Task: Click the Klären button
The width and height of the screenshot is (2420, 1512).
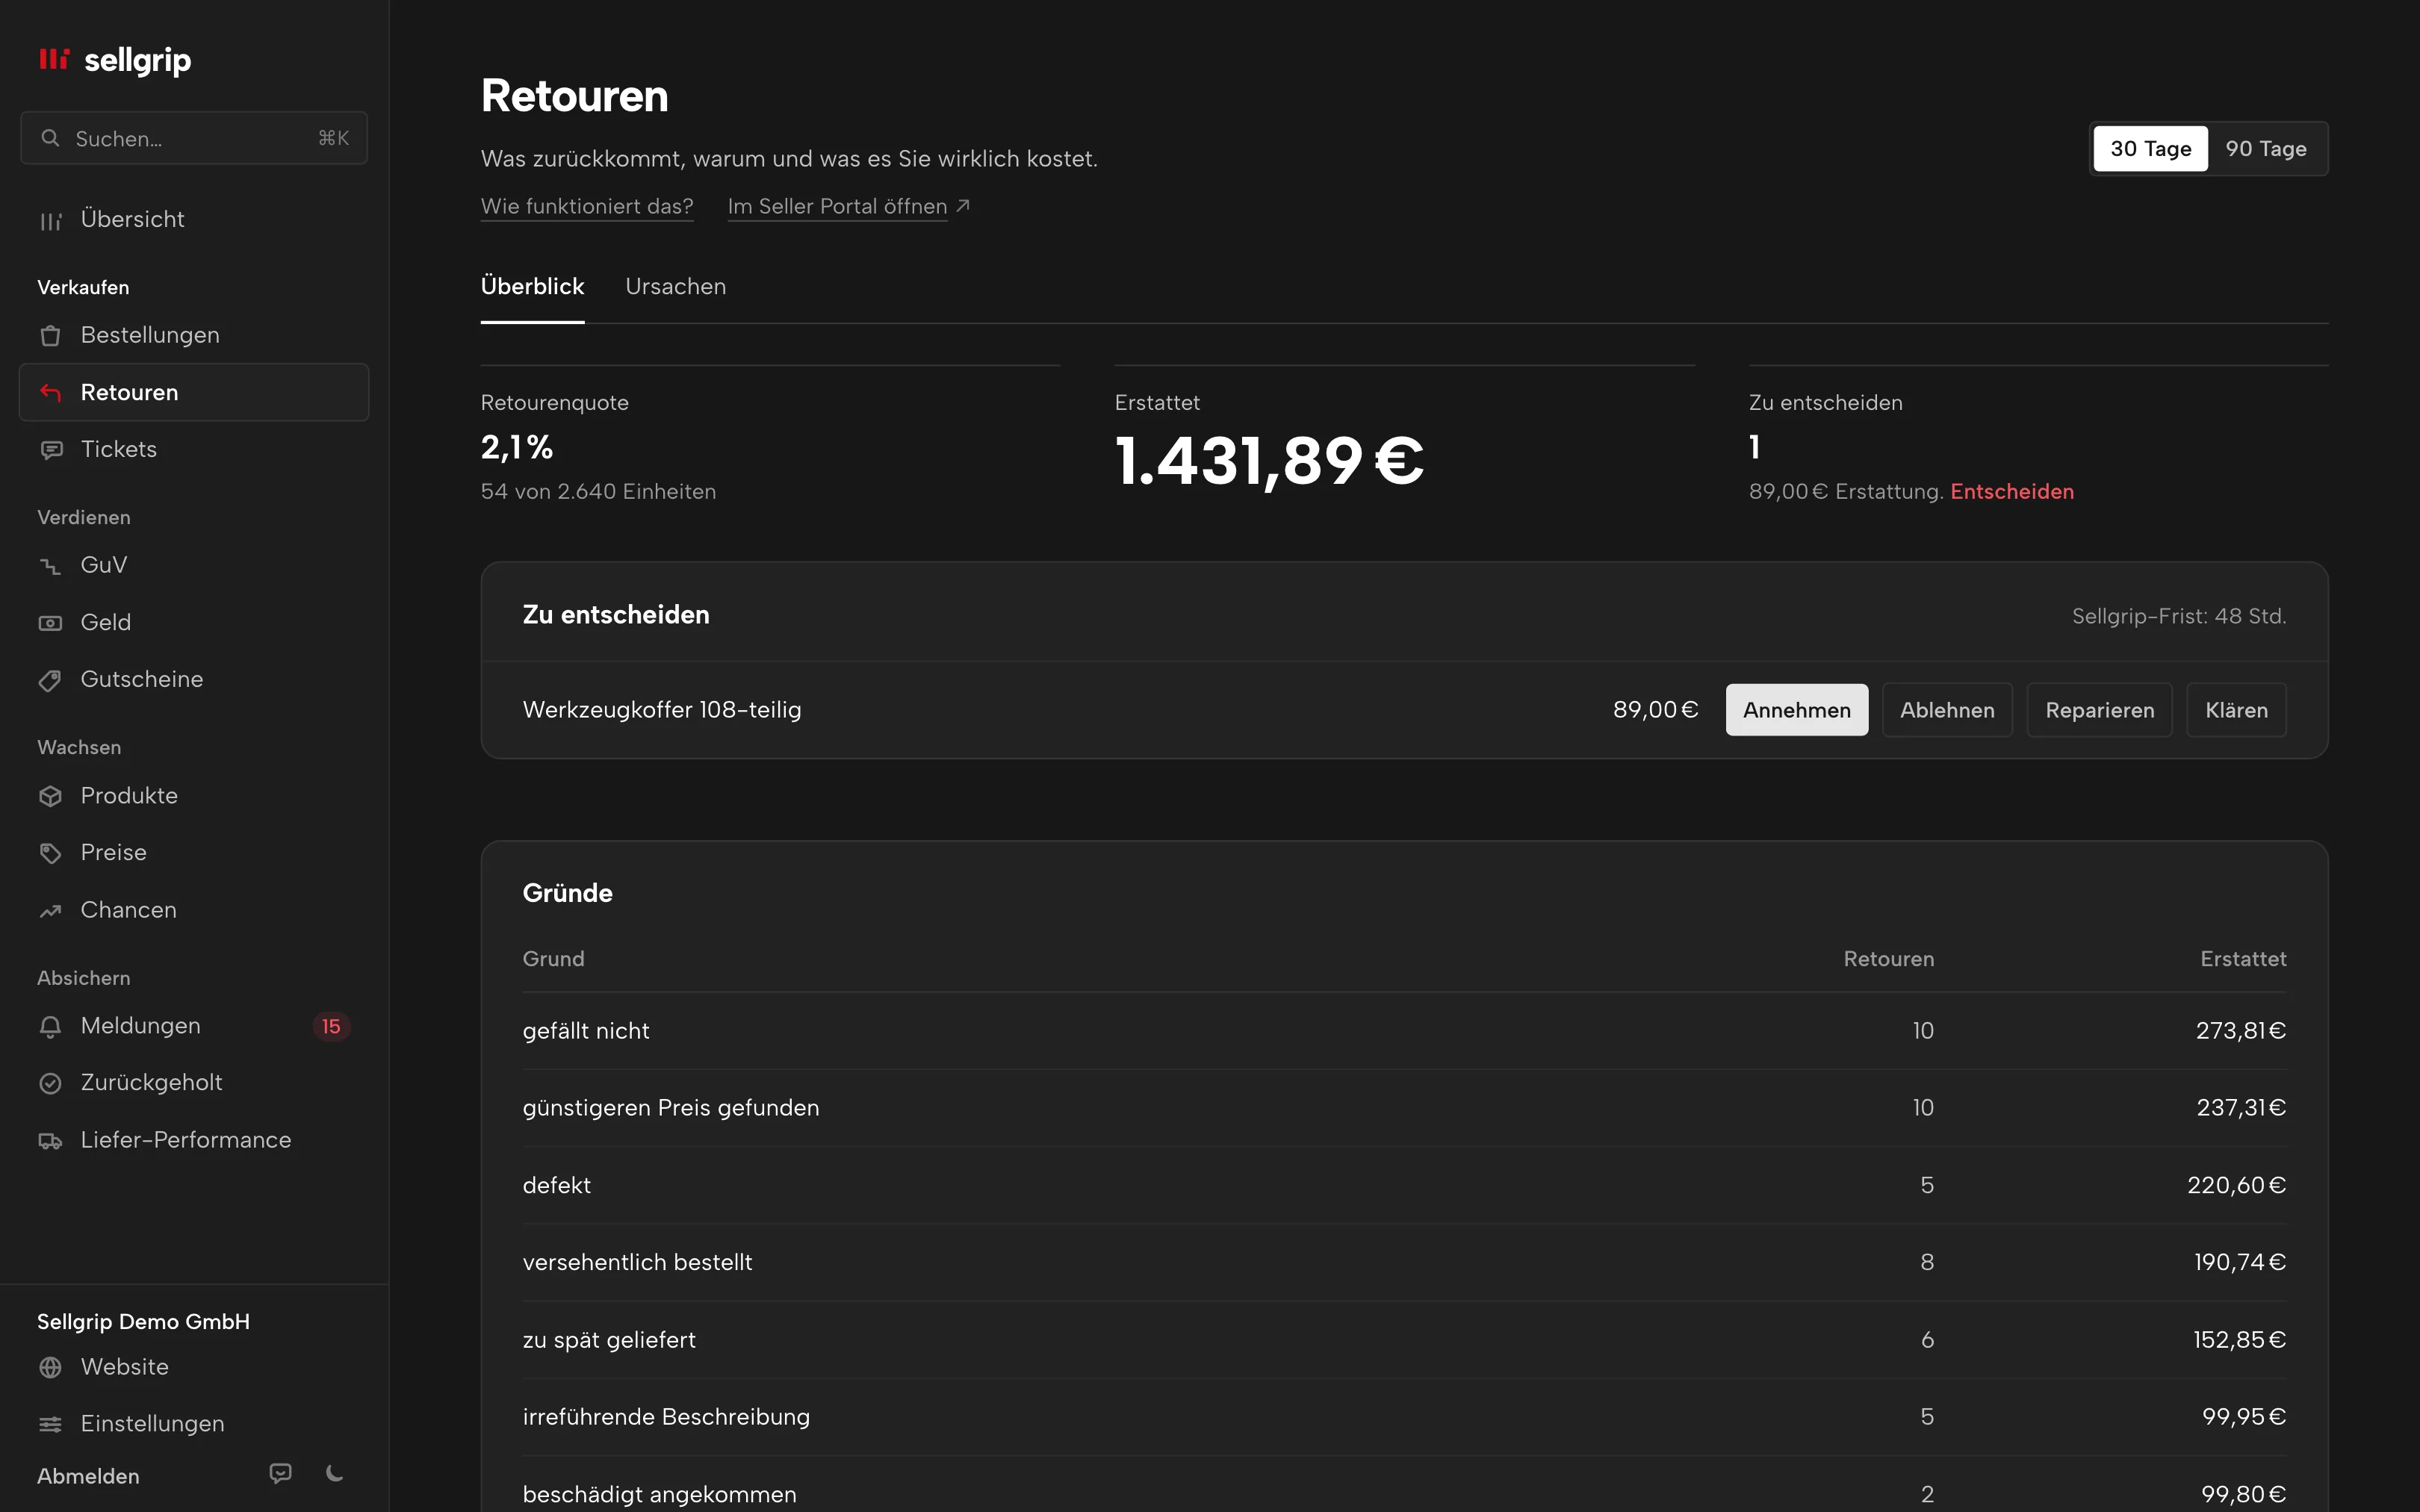Action: point(2236,710)
